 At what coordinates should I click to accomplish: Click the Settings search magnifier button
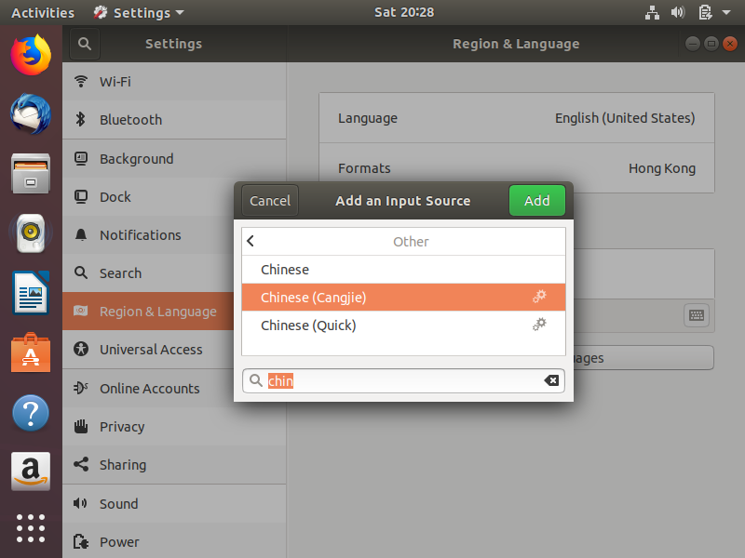(85, 44)
